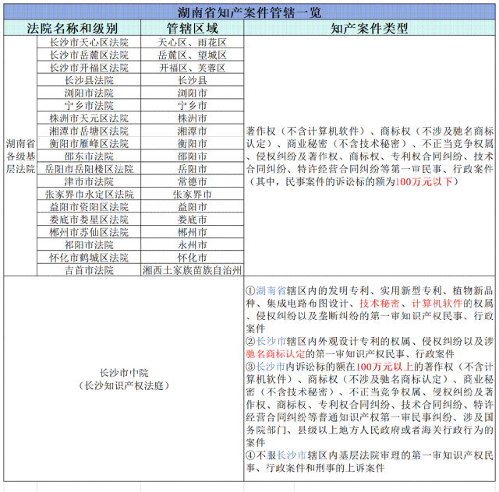Click the 株洲市天元区法院 cell
The height and width of the screenshot is (492, 499).
coord(89,118)
